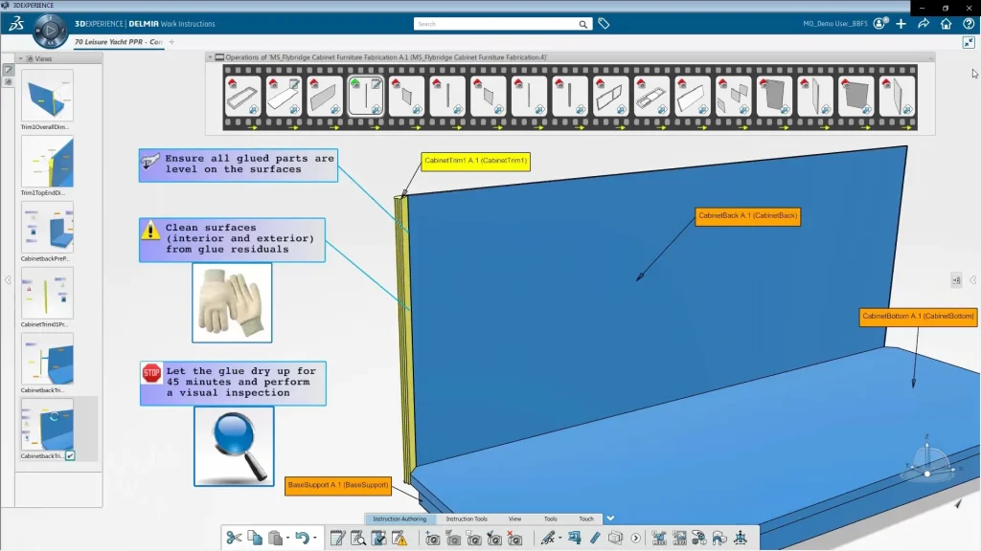
Task: Collapse the left Views panel arrow
Action: 8,280
